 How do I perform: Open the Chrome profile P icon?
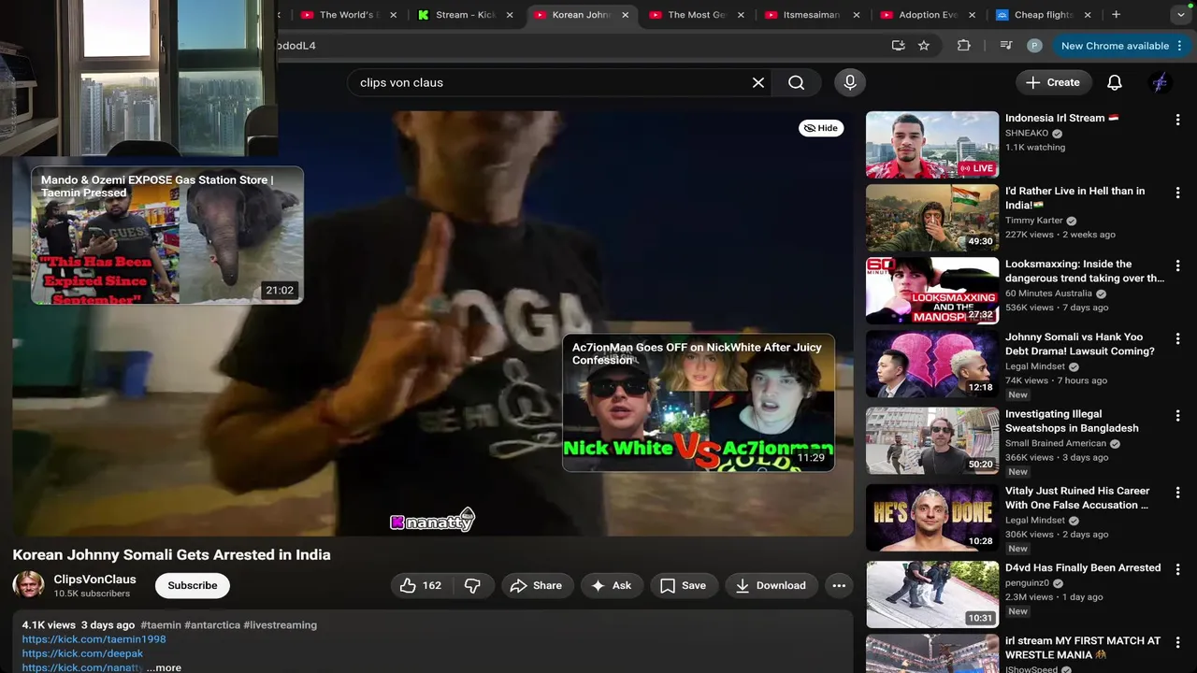[1034, 45]
